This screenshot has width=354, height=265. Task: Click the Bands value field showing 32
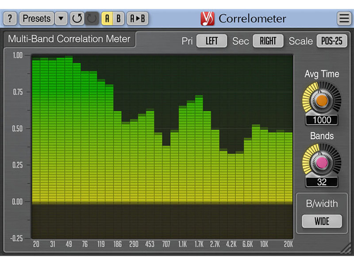[322, 182]
